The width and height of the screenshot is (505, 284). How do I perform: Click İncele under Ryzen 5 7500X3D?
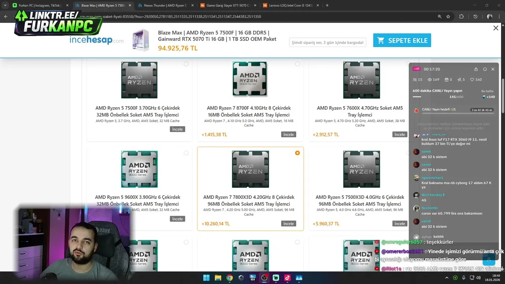click(x=400, y=224)
